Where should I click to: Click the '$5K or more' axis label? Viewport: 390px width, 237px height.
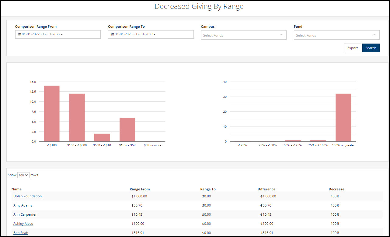pyautogui.click(x=153, y=145)
